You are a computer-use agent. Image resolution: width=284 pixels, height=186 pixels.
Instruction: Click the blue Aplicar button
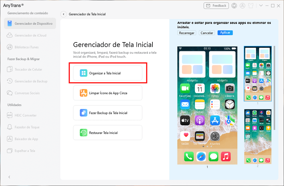pos(225,33)
